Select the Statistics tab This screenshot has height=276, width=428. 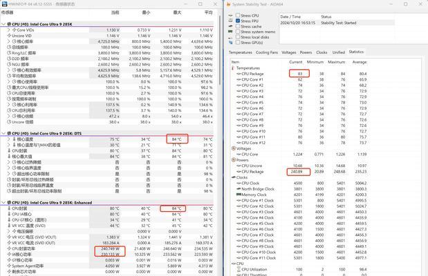point(356,52)
